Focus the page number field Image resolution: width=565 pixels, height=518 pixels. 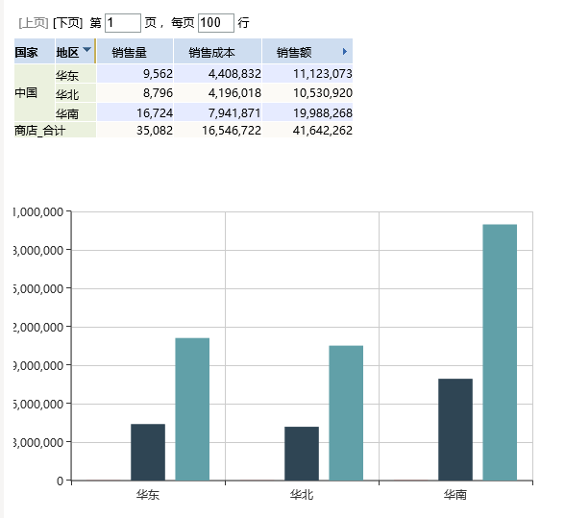(123, 23)
